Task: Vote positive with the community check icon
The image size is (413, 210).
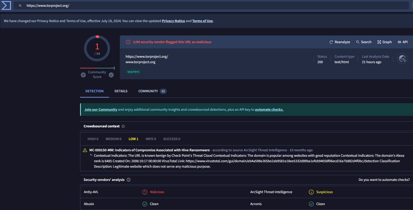Action: [111, 75]
